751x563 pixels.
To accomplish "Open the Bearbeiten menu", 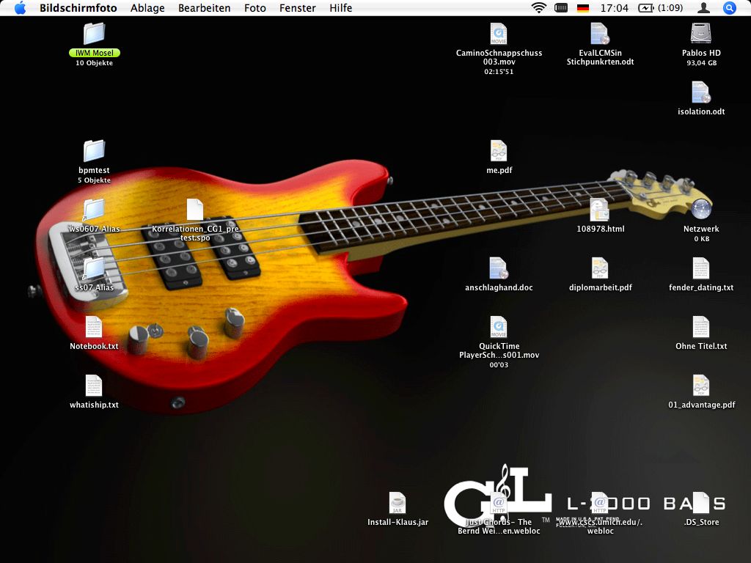I will pyautogui.click(x=204, y=8).
